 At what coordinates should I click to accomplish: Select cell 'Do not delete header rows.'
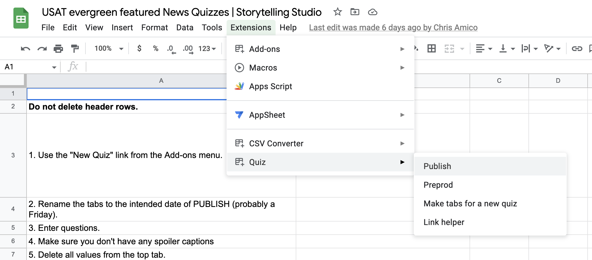[x=127, y=107]
